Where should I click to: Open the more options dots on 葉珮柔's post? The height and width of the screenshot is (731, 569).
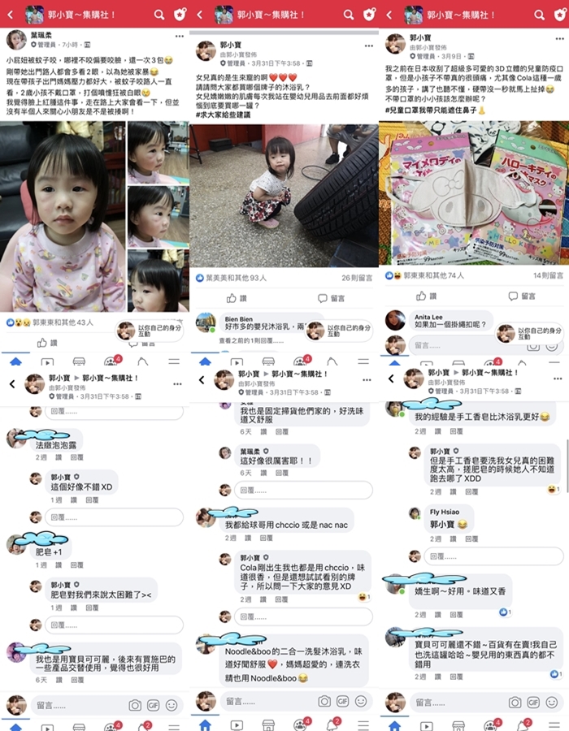point(180,36)
